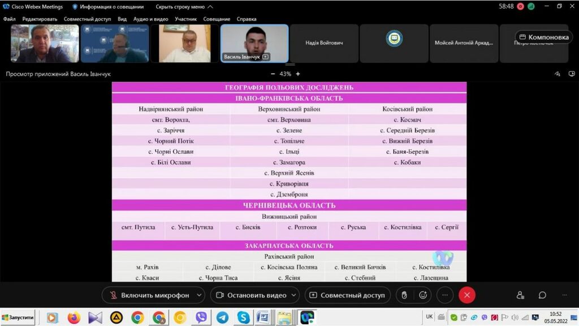The width and height of the screenshot is (579, 326).
Task: Toggle Скрыть строку меню menu bar visibility
Action: [184, 7]
